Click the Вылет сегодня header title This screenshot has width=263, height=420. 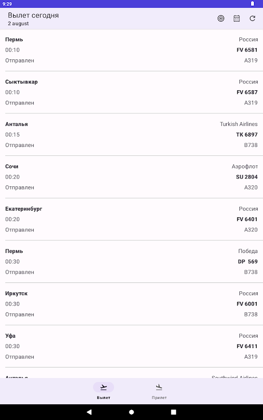pos(33,16)
